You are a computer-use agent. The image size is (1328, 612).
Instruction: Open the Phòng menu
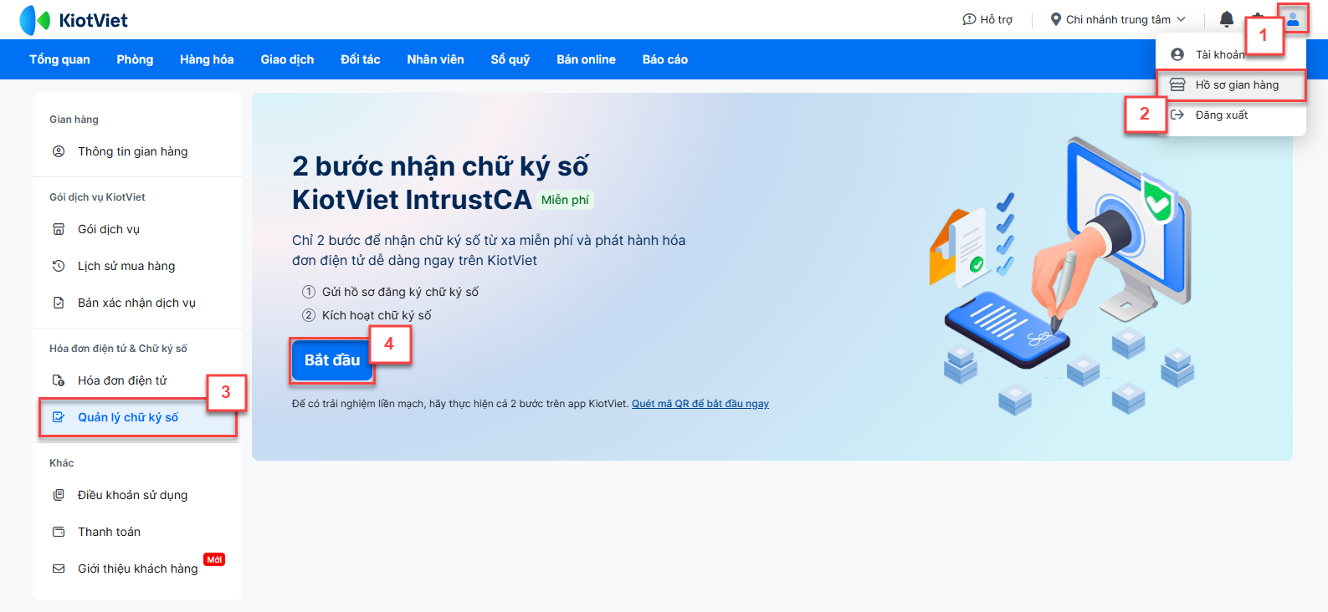click(135, 59)
